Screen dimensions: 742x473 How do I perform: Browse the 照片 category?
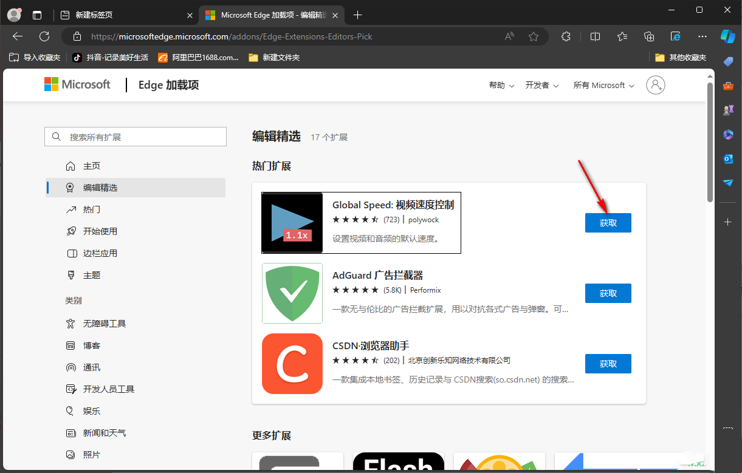(136, 455)
